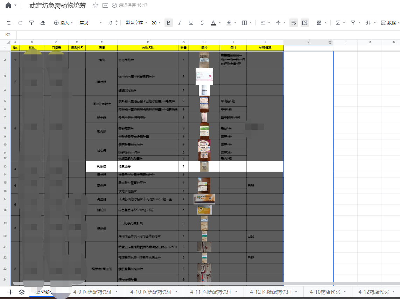Viewport: 400px width, 299px height.
Task: Star this document as favorite
Action: coord(96,5)
